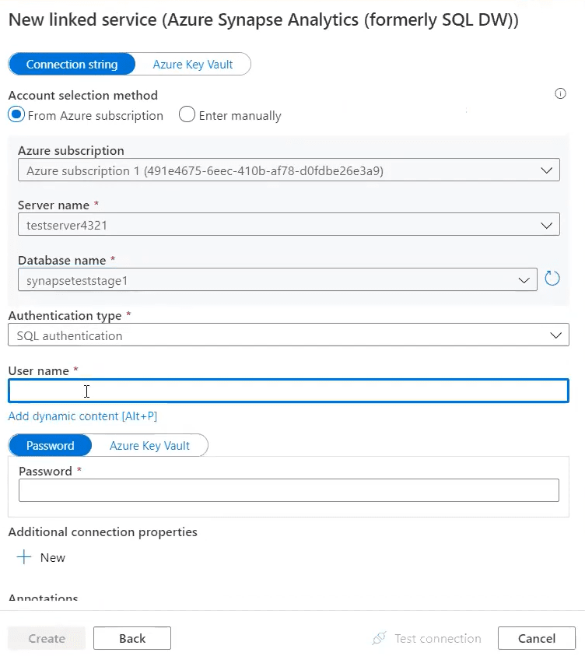This screenshot has width=585, height=656.
Task: Open the Database name dropdown
Action: pyautogui.click(x=277, y=280)
